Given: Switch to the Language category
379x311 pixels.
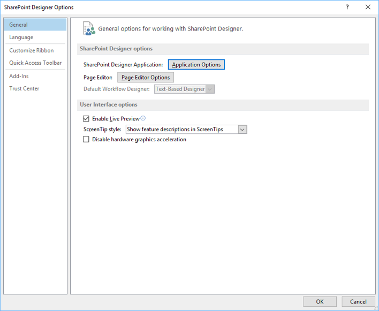Looking at the screenshot, I should pyautogui.click(x=35, y=37).
